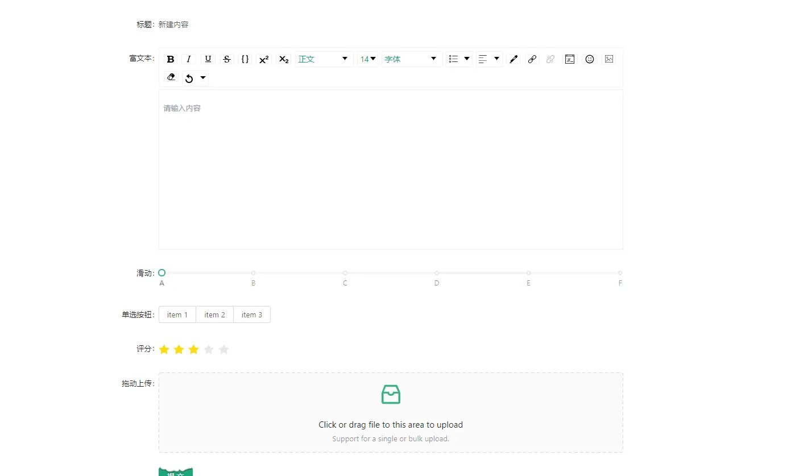This screenshot has height=476, width=791.
Task: Select the item 3 radio button
Action: click(252, 314)
